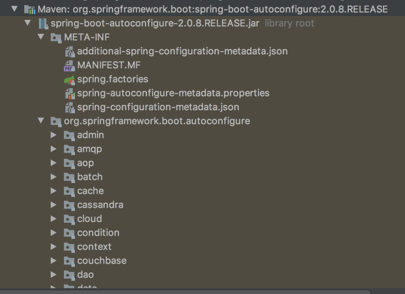Click the cassandra package icon
The height and width of the screenshot is (294, 405).
[69, 205]
